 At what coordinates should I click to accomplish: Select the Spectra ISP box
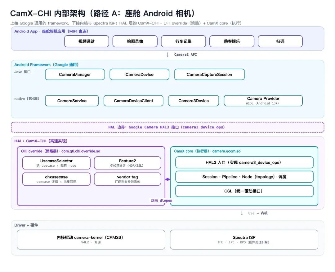(x=244, y=240)
